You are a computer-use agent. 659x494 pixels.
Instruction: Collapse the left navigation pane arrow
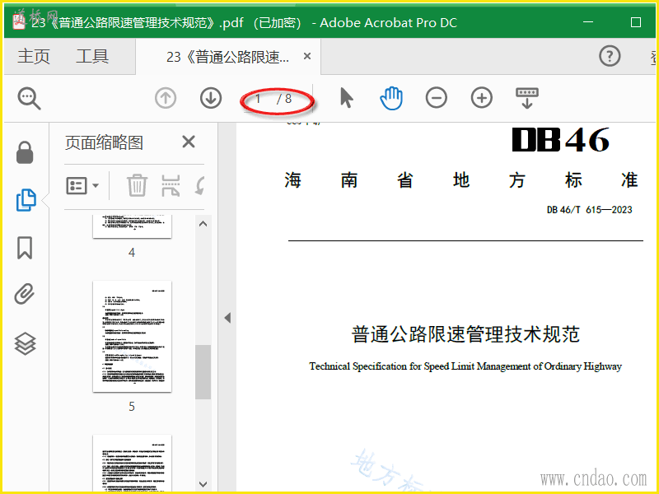point(227,318)
